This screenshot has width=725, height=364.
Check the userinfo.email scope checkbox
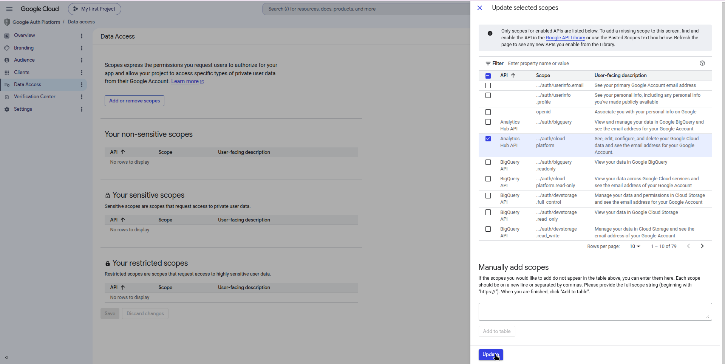488,85
